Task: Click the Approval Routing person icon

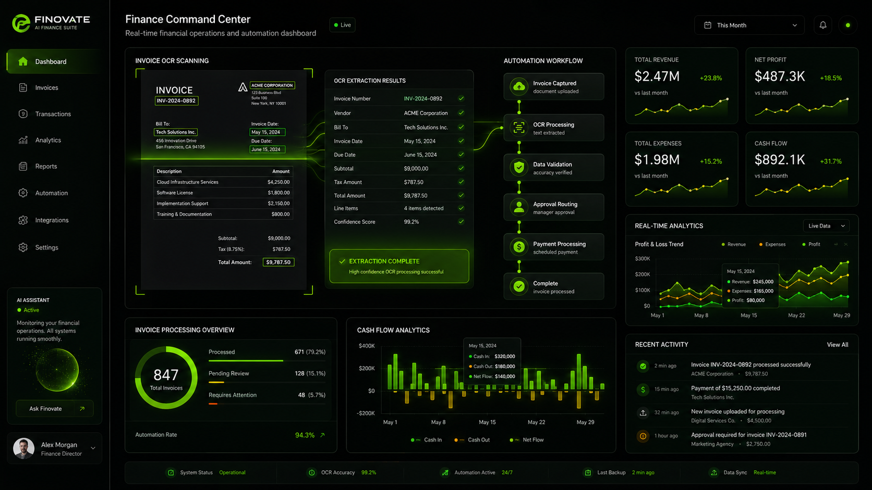Action: [x=519, y=207]
